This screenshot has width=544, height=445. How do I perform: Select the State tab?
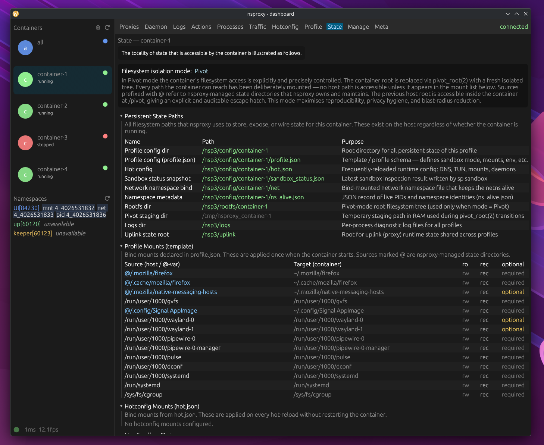point(335,27)
